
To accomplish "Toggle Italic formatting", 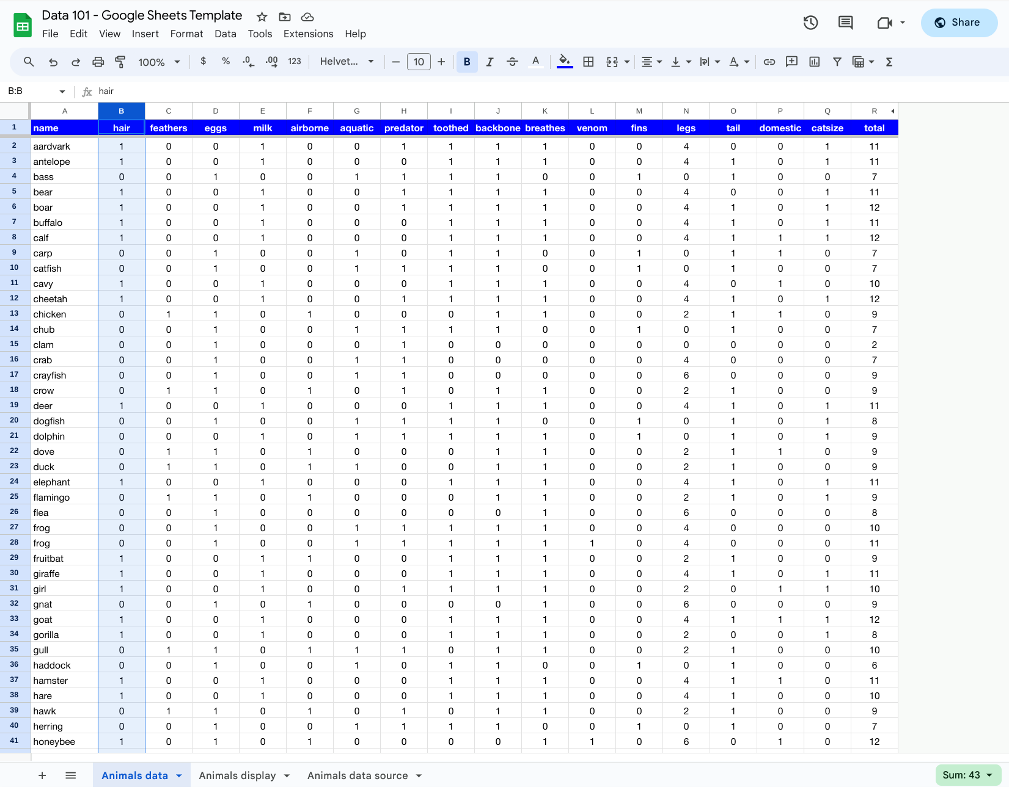I will click(490, 62).
